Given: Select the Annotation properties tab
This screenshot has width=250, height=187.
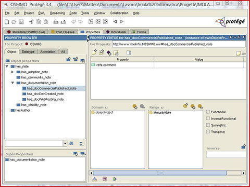Looking at the screenshot, I should 48,51.
